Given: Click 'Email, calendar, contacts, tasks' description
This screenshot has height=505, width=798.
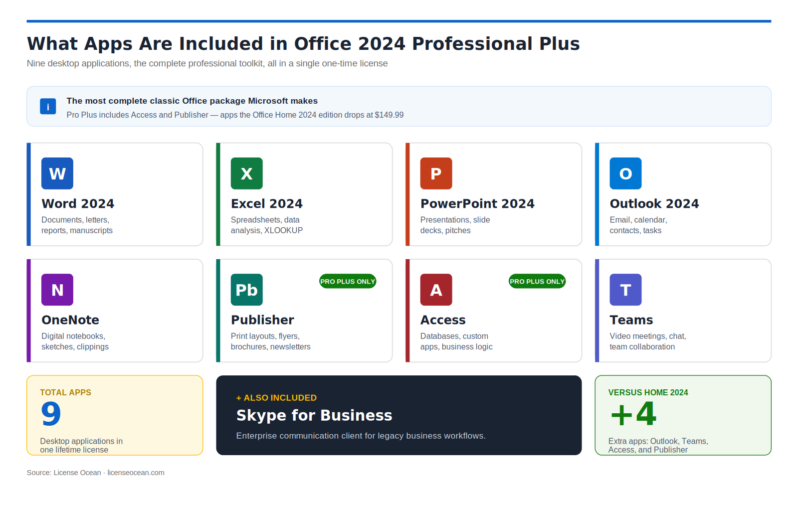Looking at the screenshot, I should [x=638, y=225].
